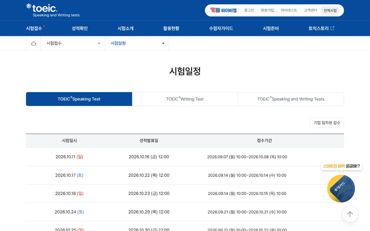370x231 pixels.
Task: Click registration period ending 2026.10.15 (목) 10:00
Action: [x=247, y=193]
